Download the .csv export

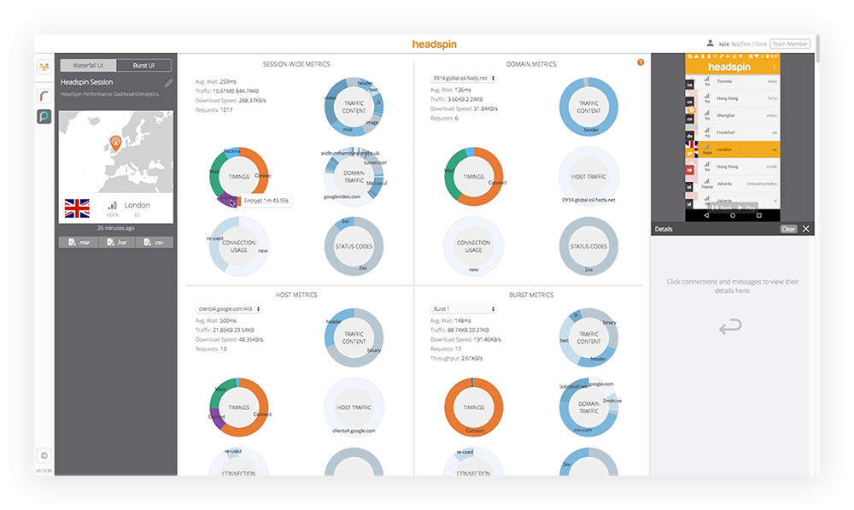click(154, 241)
